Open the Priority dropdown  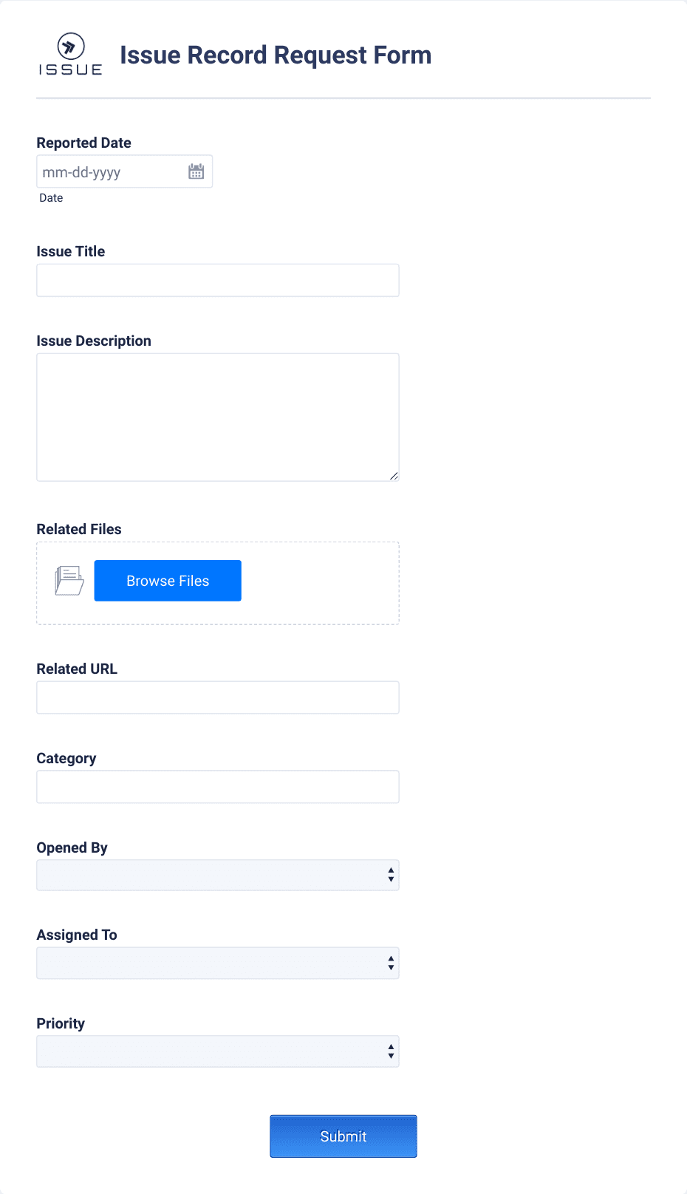tap(218, 1051)
